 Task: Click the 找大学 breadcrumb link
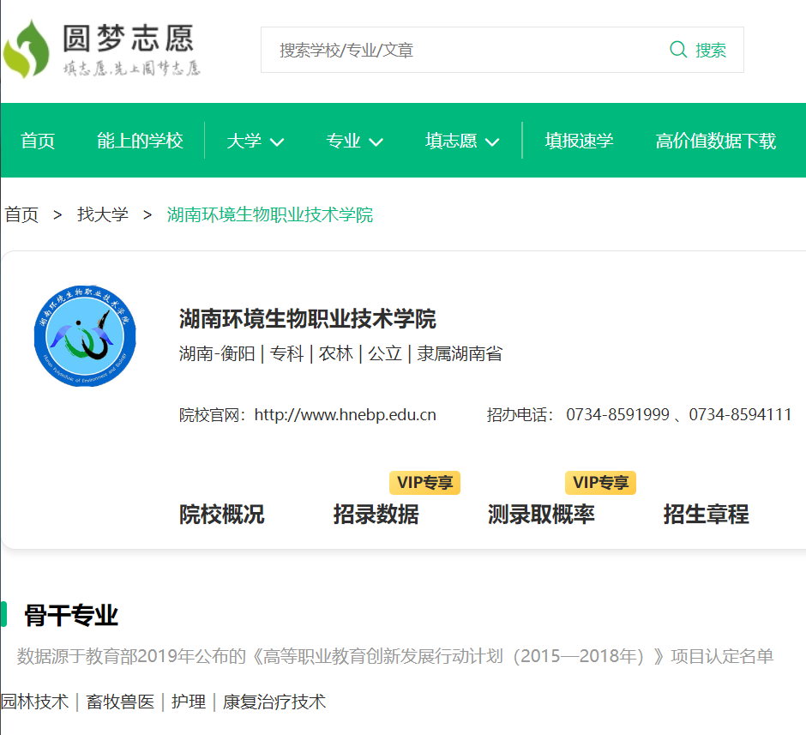click(103, 214)
